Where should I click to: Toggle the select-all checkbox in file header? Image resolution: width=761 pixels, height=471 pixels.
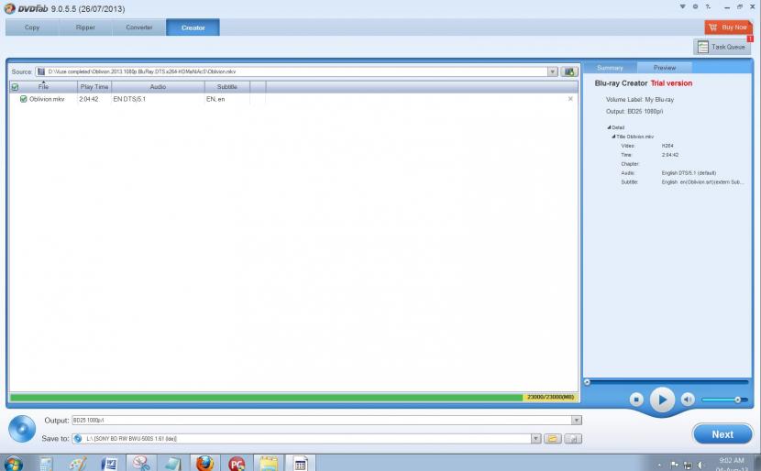[15, 87]
